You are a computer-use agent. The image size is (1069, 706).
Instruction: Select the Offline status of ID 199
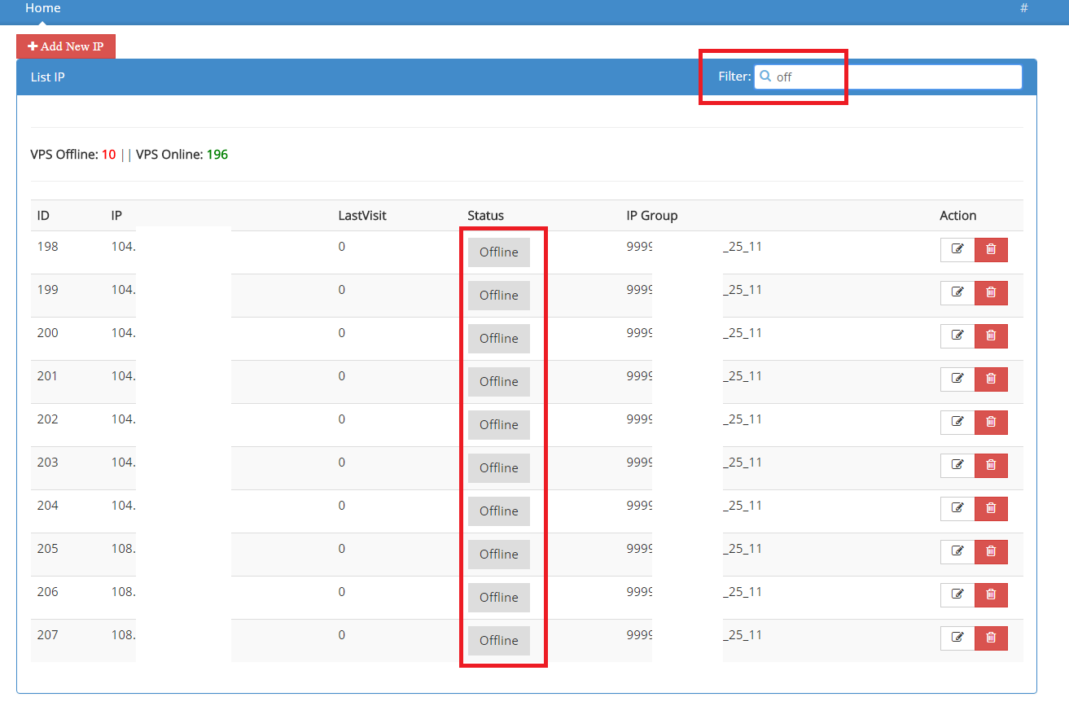click(499, 296)
